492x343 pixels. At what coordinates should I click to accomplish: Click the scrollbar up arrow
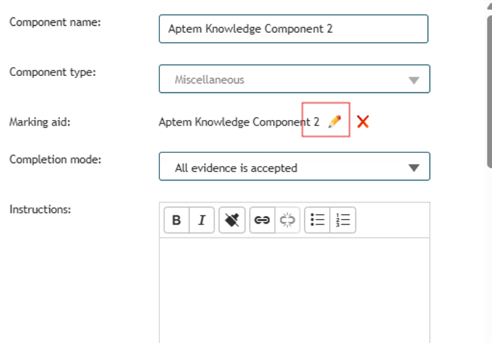tap(490, 6)
